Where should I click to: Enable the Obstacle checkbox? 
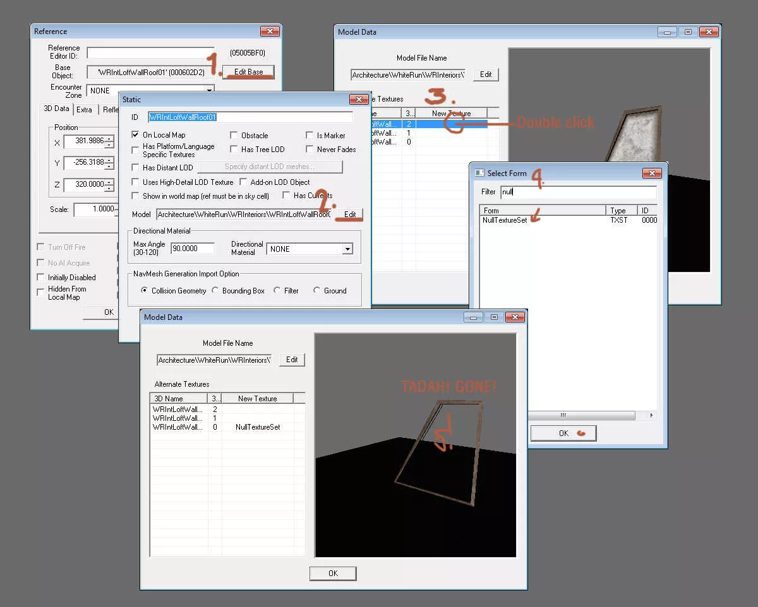point(234,136)
